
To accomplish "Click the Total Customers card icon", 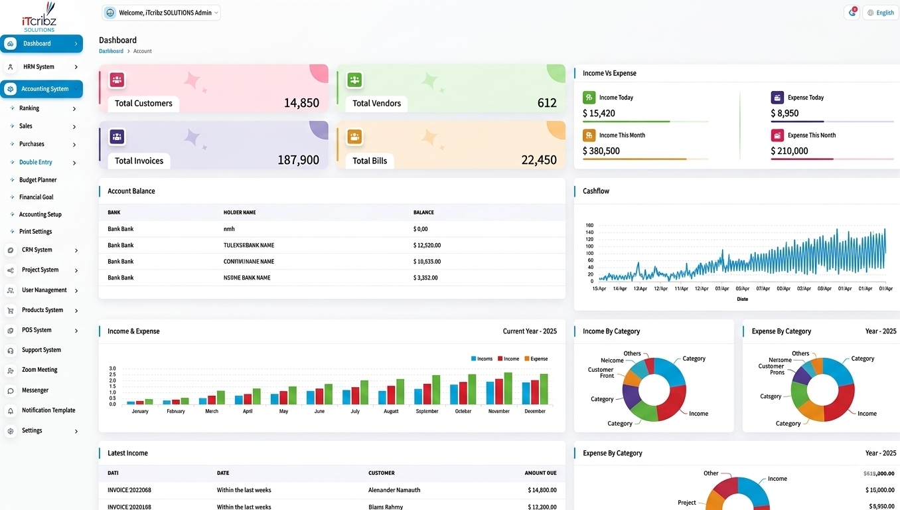I will [x=117, y=80].
